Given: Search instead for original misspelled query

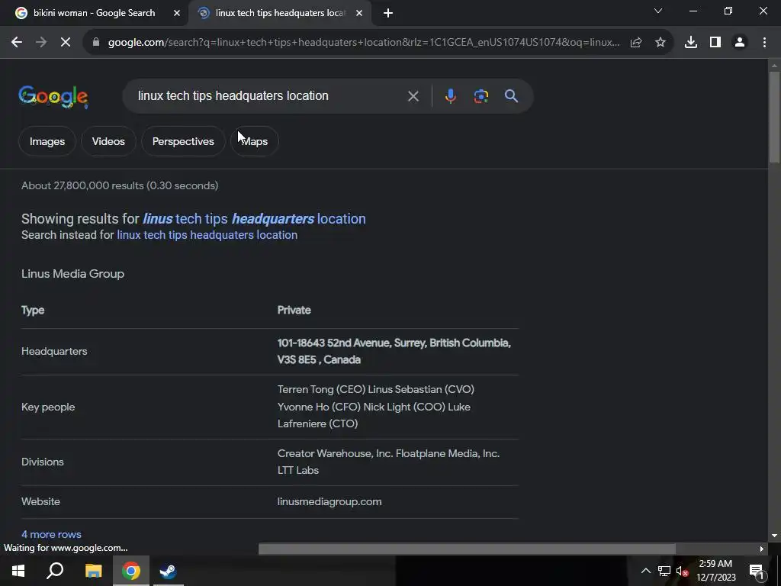Looking at the screenshot, I should coord(207,235).
